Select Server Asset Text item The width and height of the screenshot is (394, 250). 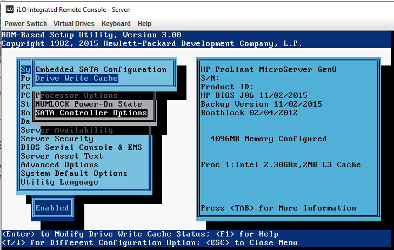pos(62,156)
